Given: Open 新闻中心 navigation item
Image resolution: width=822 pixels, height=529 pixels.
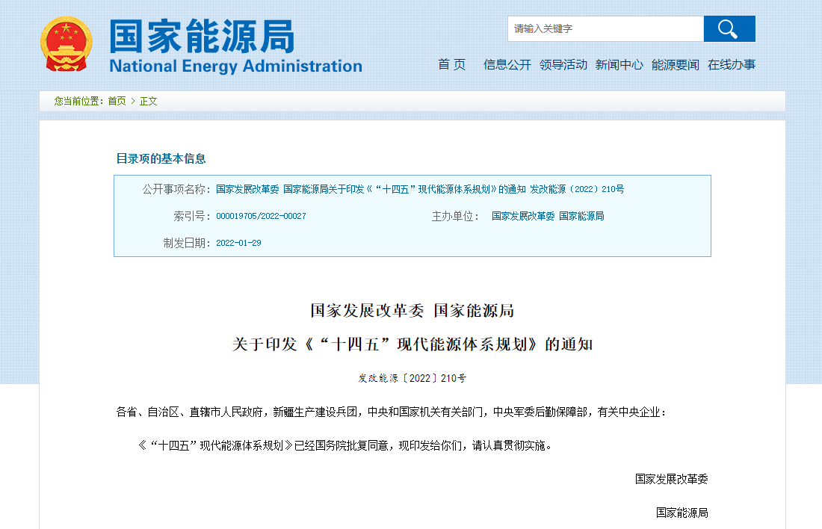Looking at the screenshot, I should 619,64.
